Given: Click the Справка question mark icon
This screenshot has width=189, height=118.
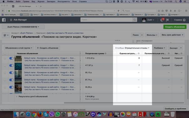Looking at the screenshot, I should [x=184, y=20].
